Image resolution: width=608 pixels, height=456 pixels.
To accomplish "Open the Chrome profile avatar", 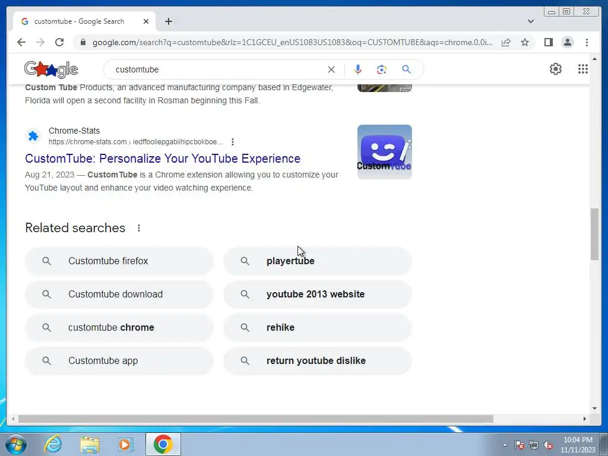I will 567,42.
